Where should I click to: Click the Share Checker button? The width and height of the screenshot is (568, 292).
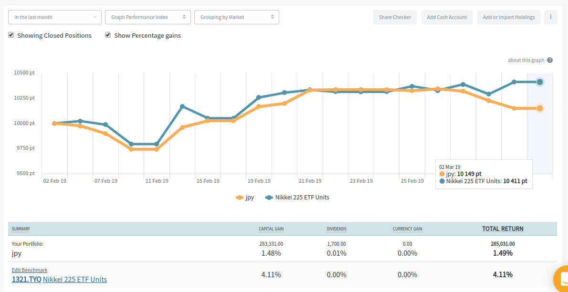pyautogui.click(x=395, y=17)
